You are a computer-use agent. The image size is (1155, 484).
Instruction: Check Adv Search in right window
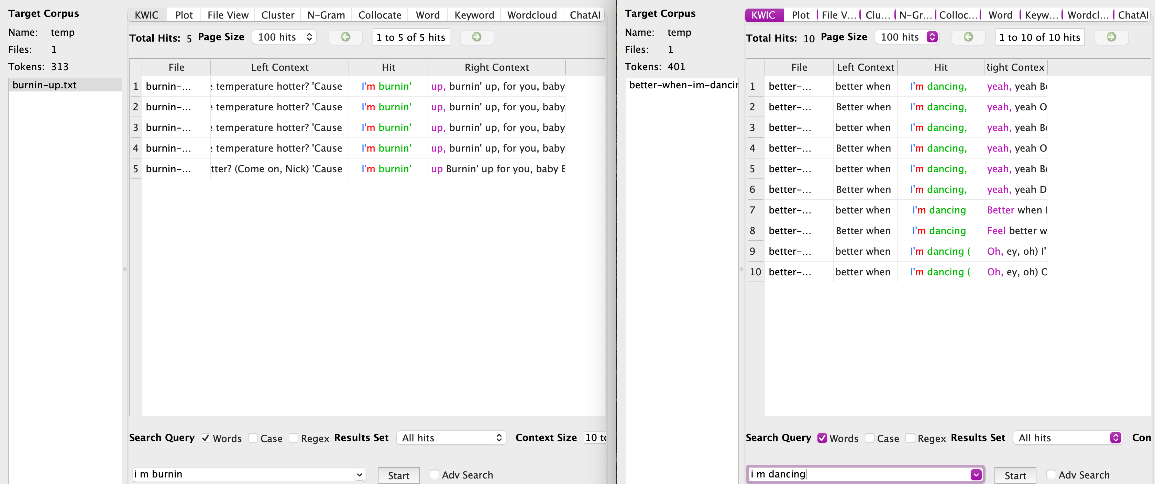coord(1051,475)
